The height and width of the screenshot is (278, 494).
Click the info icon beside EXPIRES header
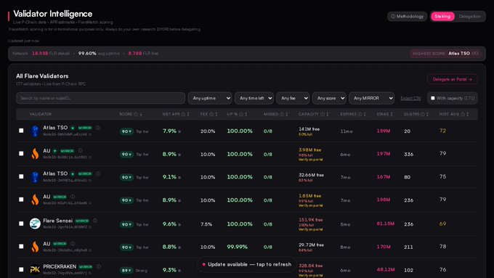click(x=360, y=114)
